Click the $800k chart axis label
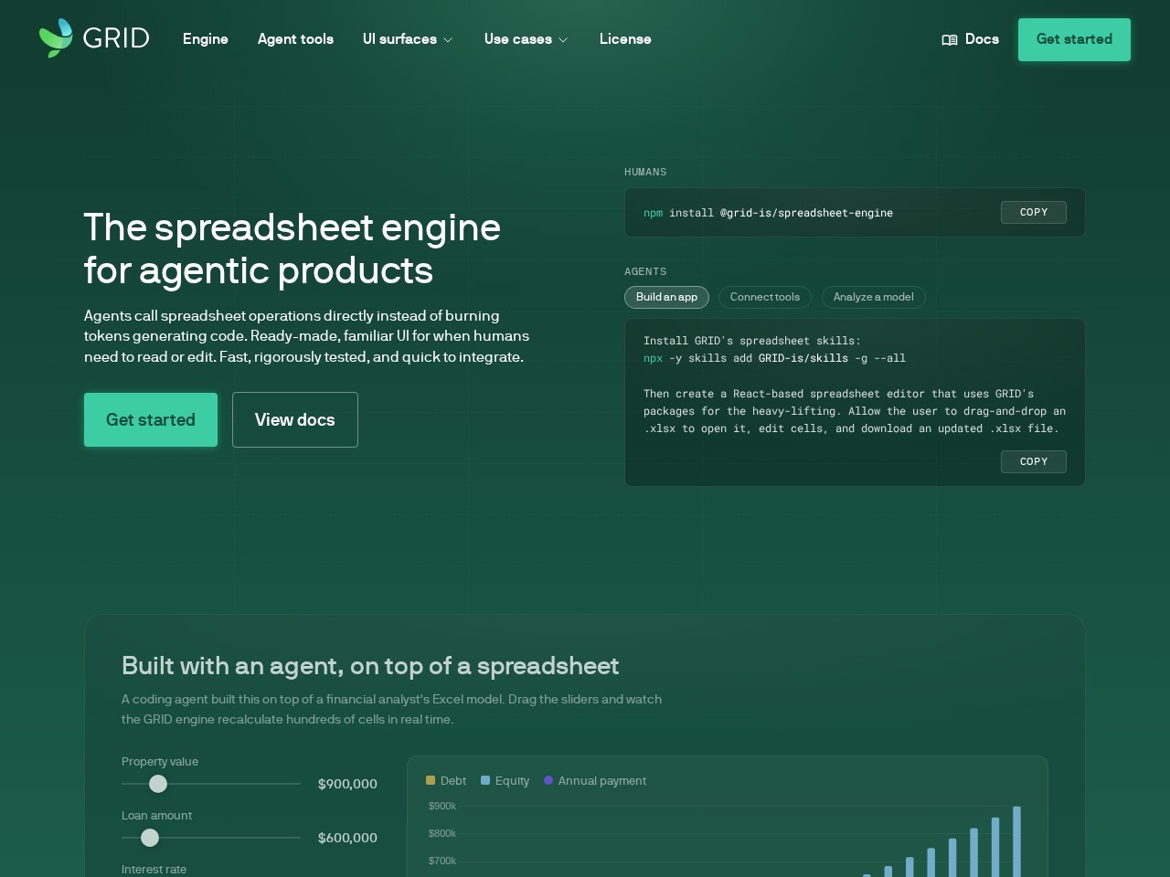This screenshot has height=877, width=1170. (442, 833)
